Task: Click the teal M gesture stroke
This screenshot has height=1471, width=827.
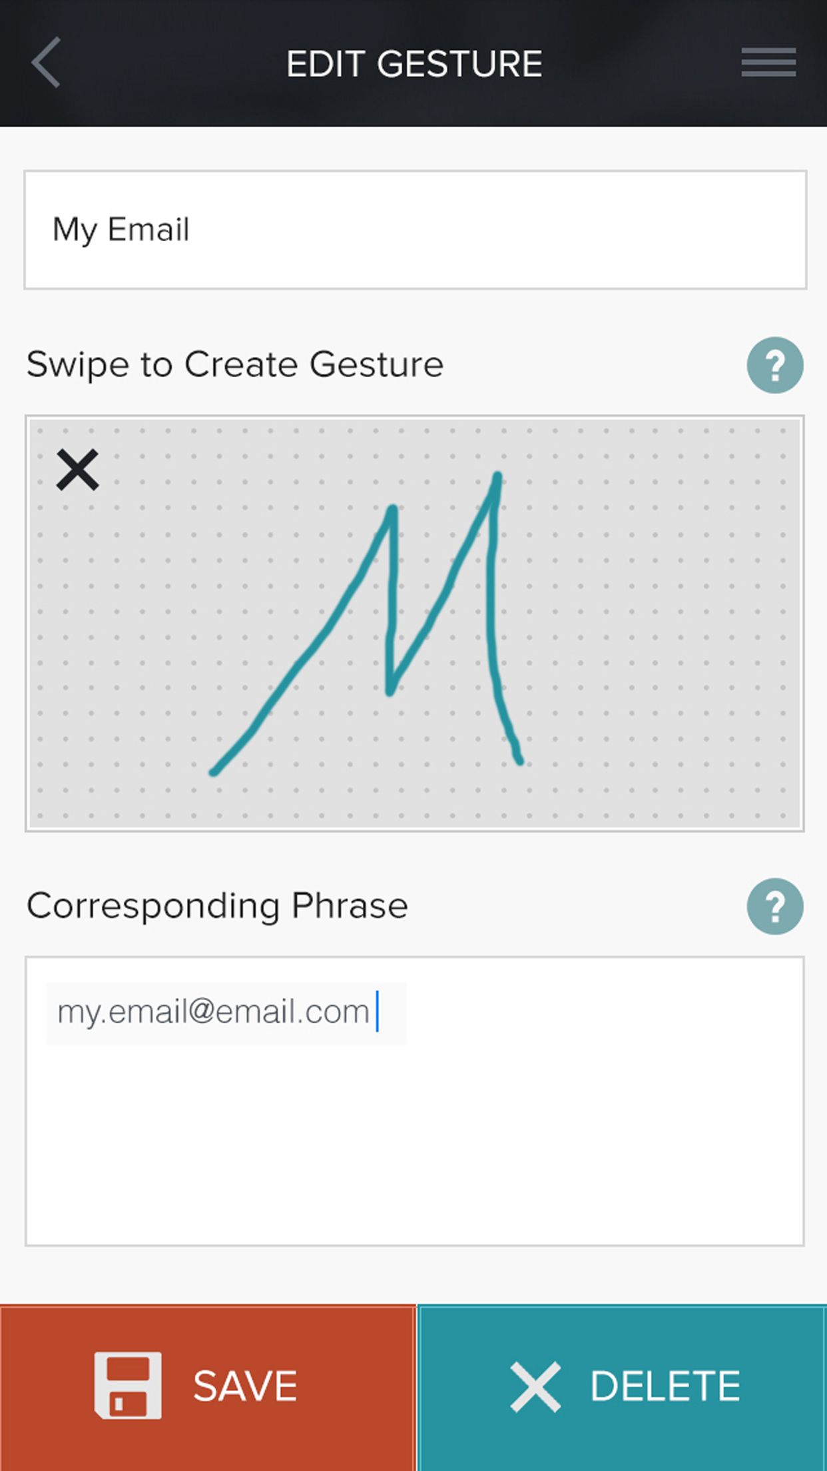Action: point(392,600)
